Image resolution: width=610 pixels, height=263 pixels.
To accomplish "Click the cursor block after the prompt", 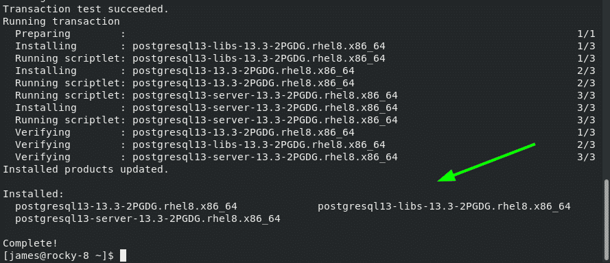I will (123, 255).
